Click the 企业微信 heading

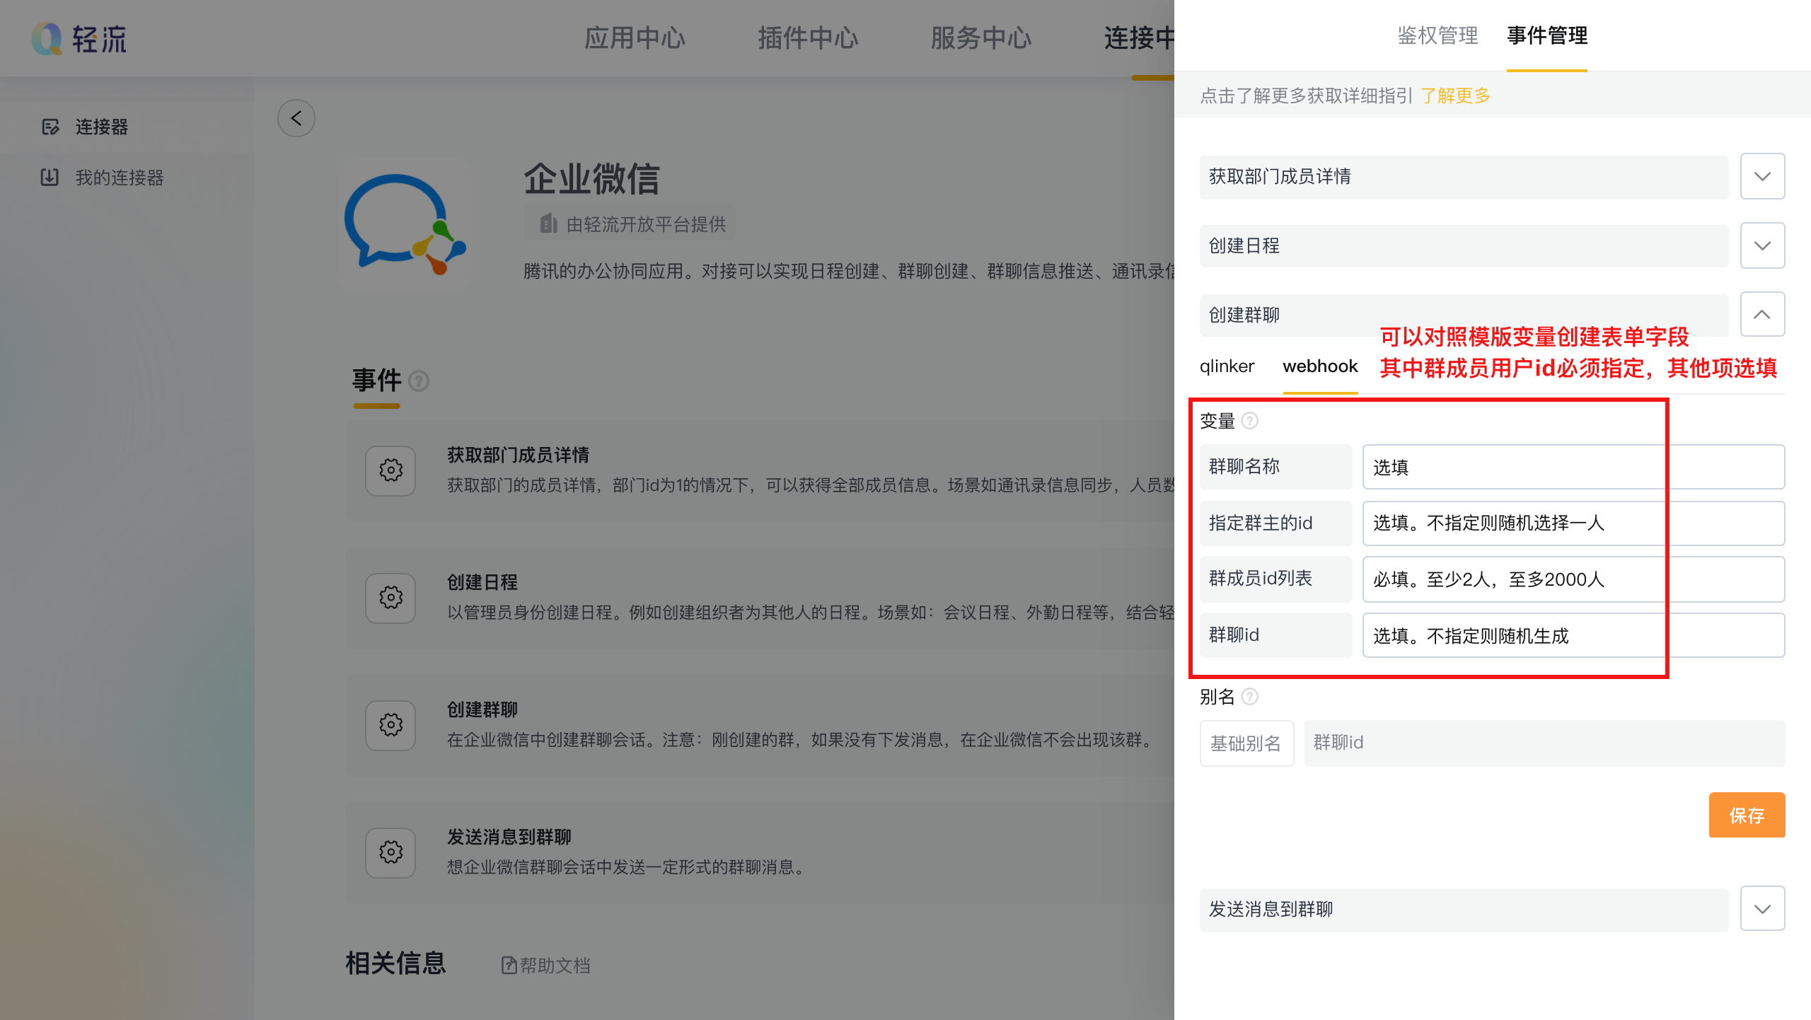pyautogui.click(x=591, y=178)
